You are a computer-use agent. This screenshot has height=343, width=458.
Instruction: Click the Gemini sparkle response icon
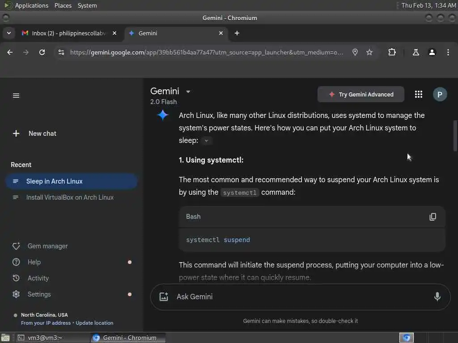point(163,115)
